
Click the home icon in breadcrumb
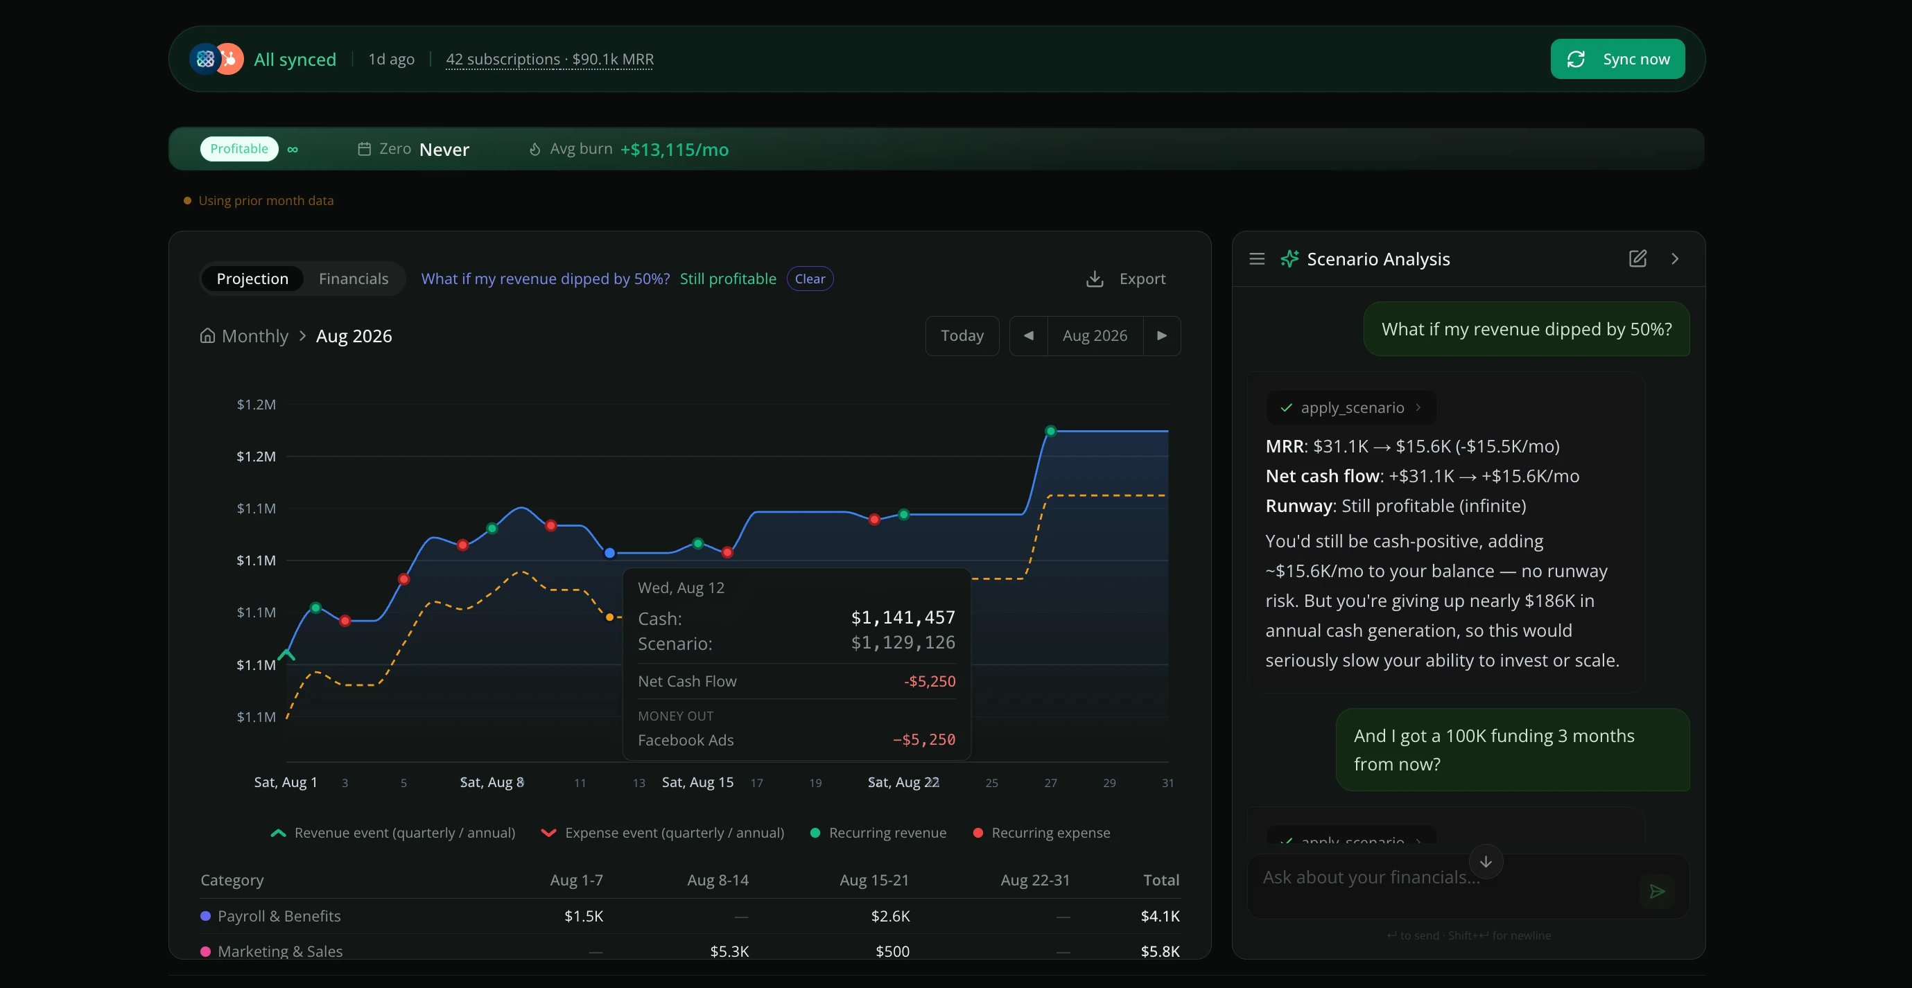point(208,335)
